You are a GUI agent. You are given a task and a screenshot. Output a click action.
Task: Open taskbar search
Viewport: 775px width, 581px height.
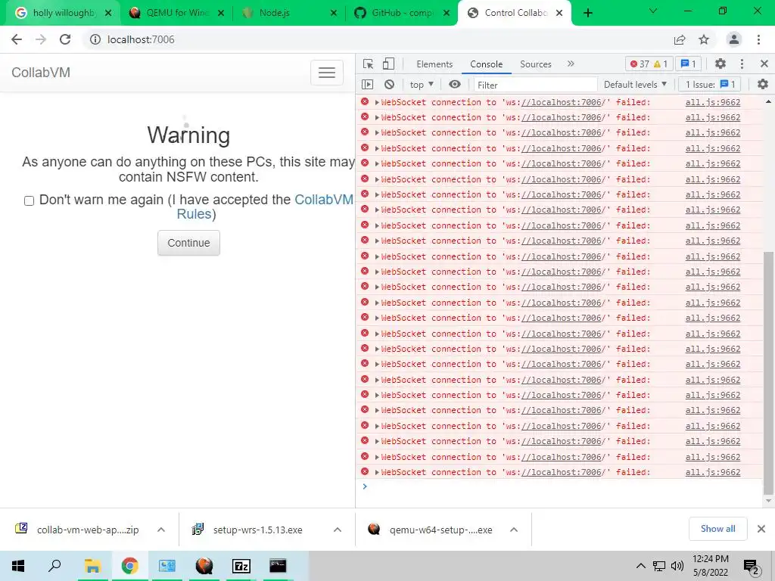click(54, 566)
